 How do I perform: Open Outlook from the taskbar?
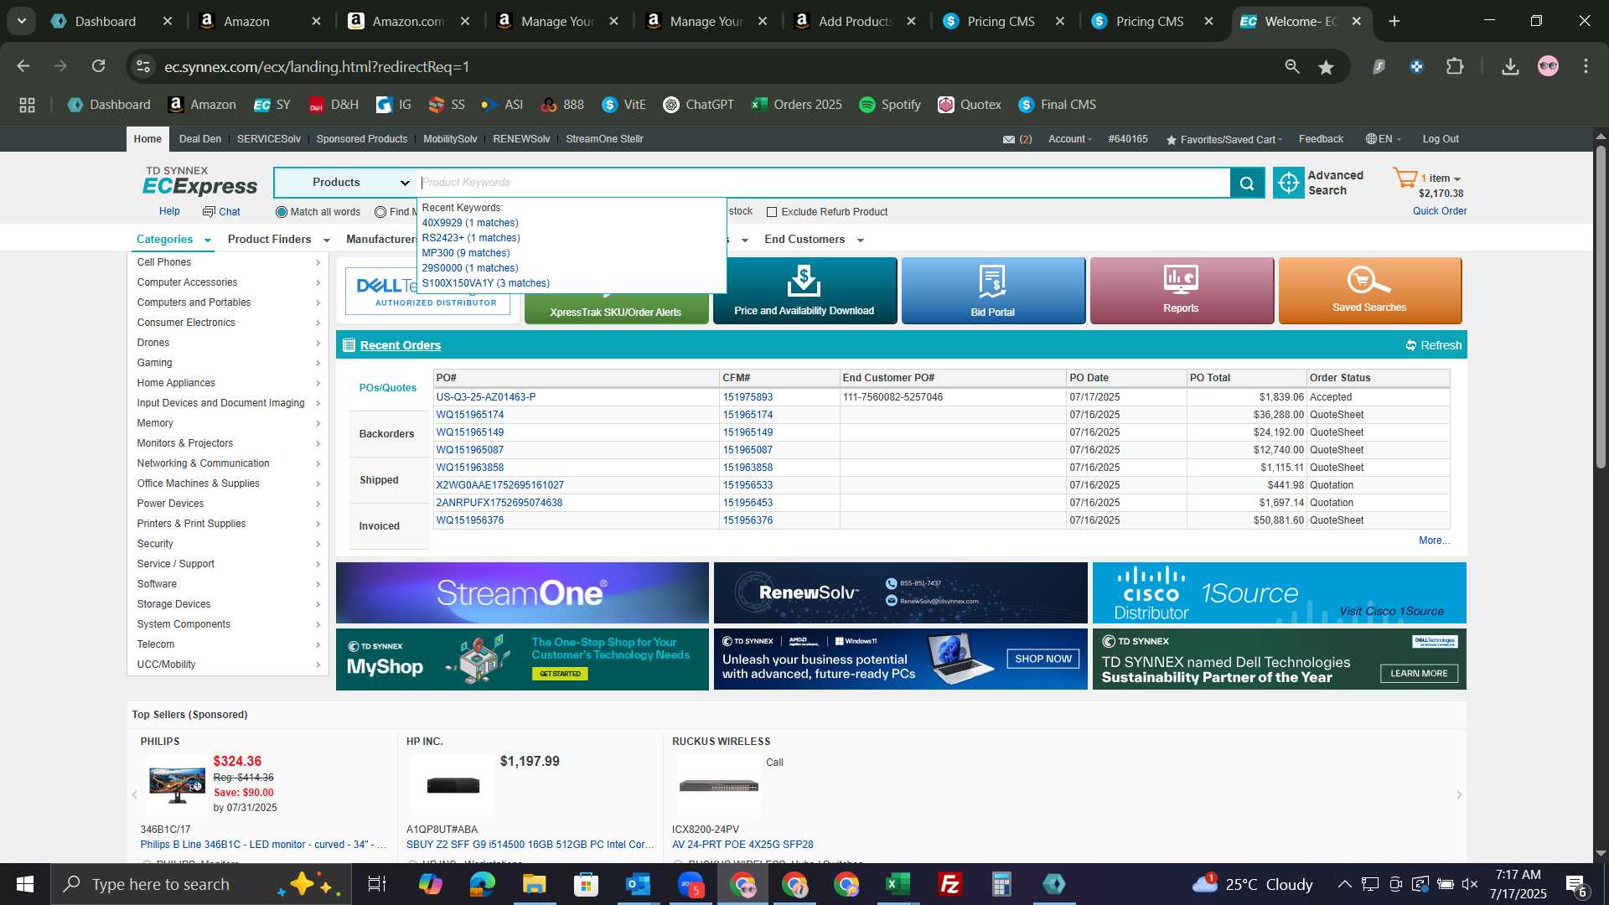click(638, 884)
